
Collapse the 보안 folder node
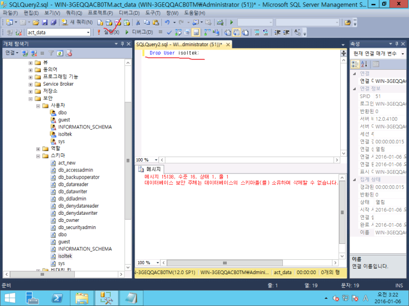tap(30, 98)
